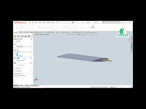Screen dimensions: 146x109
Task: Enable the Thin Feature checkbox
Action: click(x=14, y=71)
